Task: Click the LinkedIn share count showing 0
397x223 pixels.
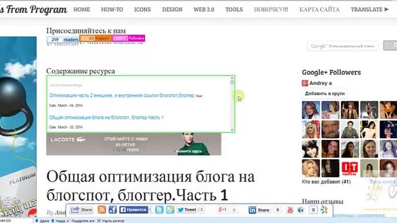Action: [277, 210]
